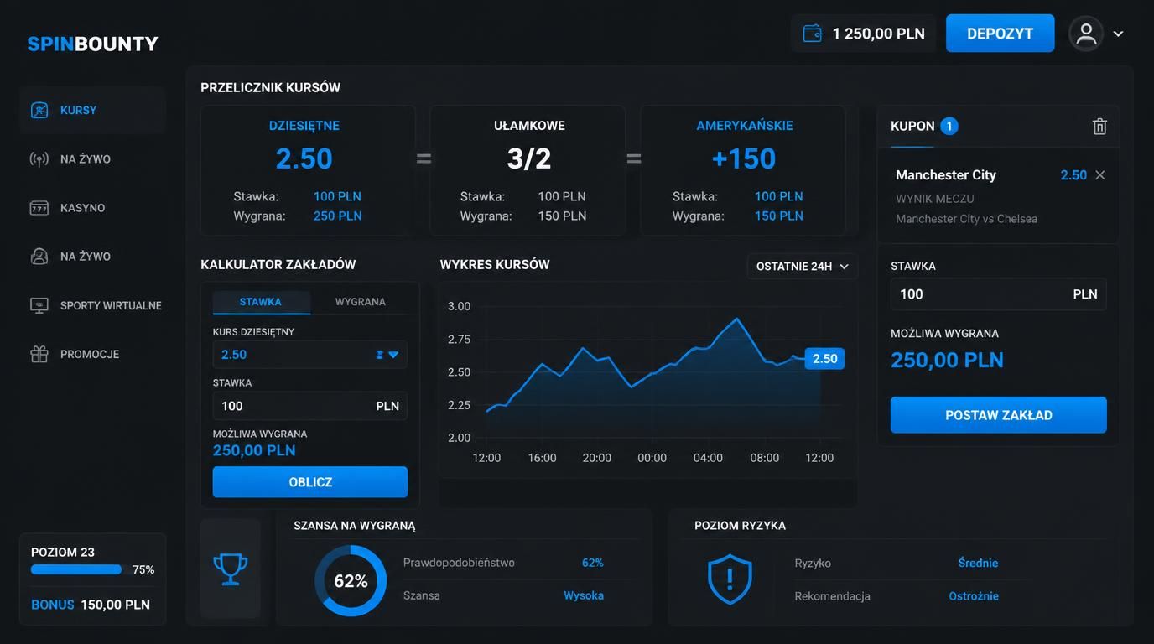Click the SpinBounty logo
Image resolution: width=1154 pixels, height=644 pixels.
93,44
